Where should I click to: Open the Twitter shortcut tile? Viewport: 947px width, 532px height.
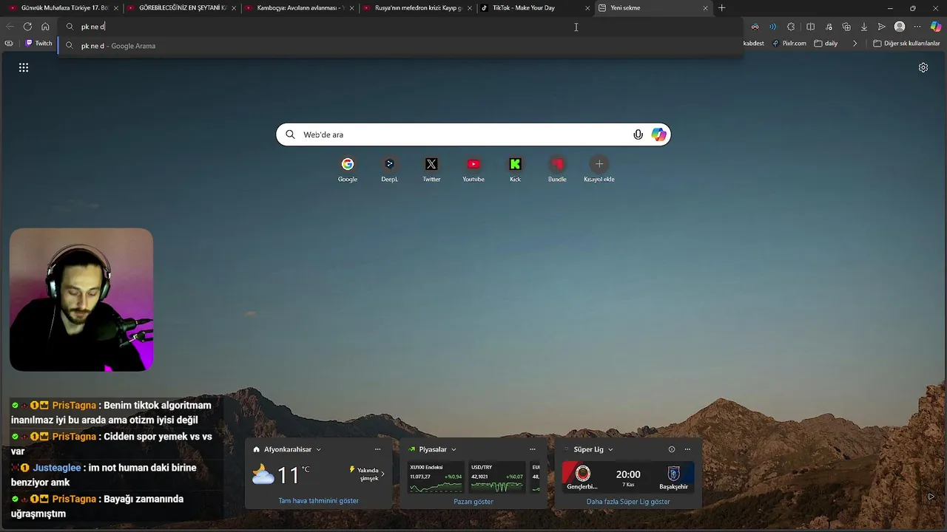(x=431, y=169)
